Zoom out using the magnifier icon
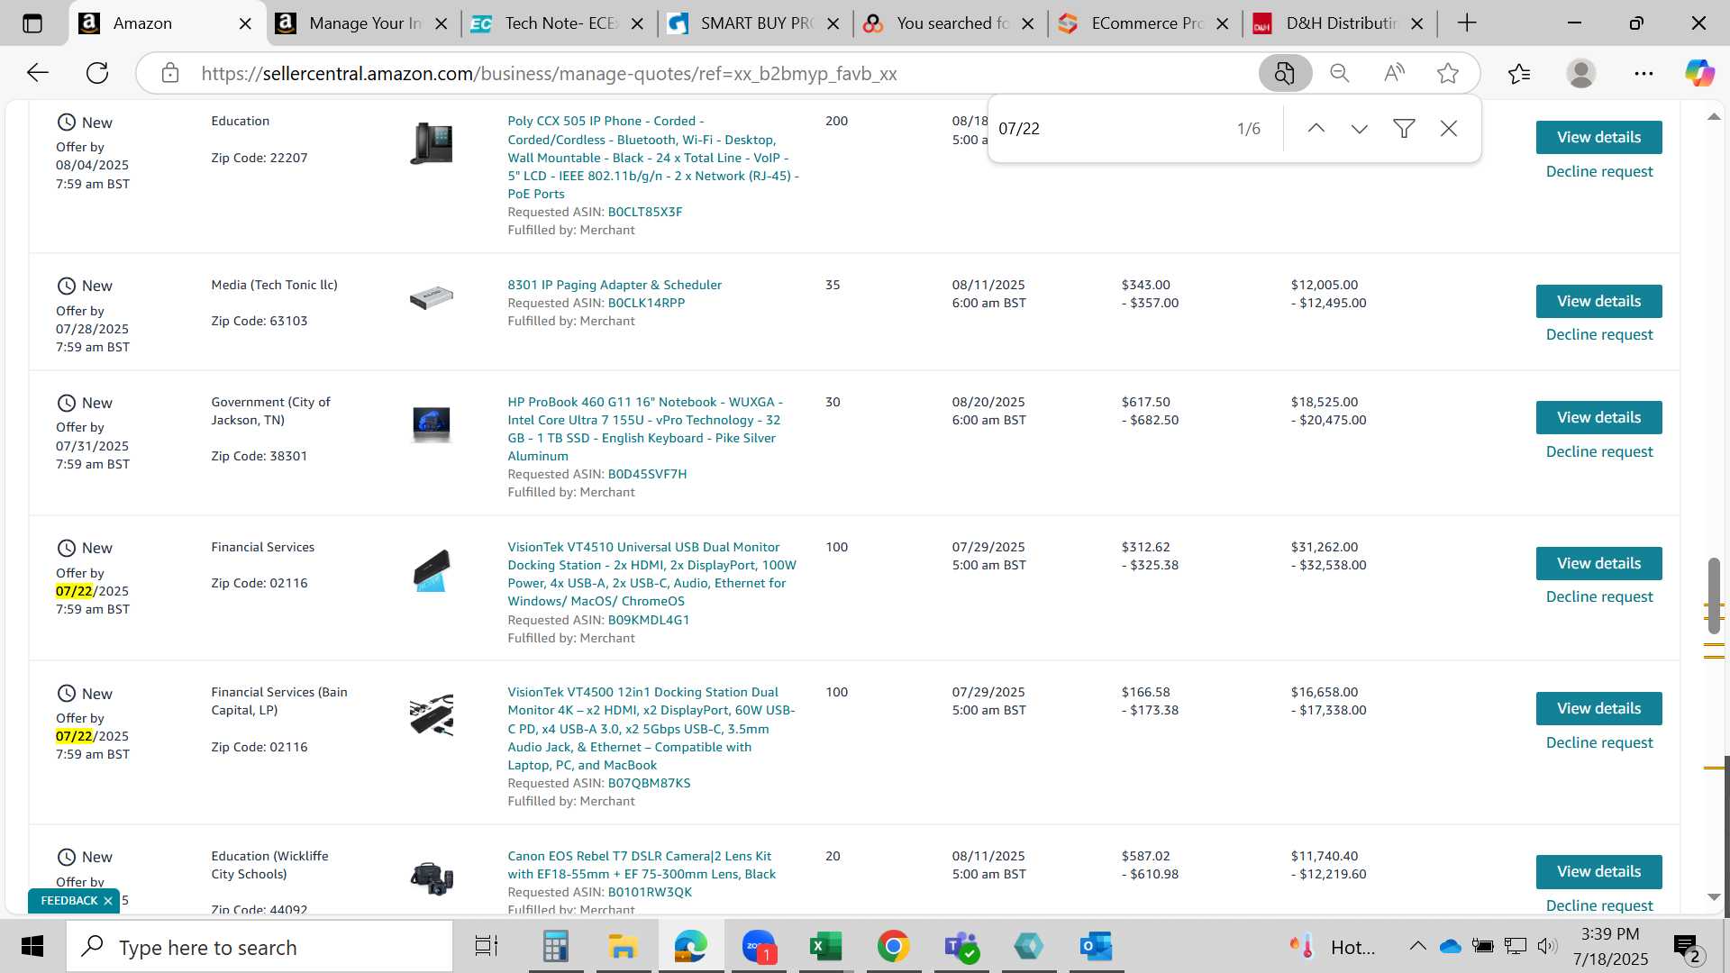Screen dimensions: 1730x973 [x=1340, y=73]
